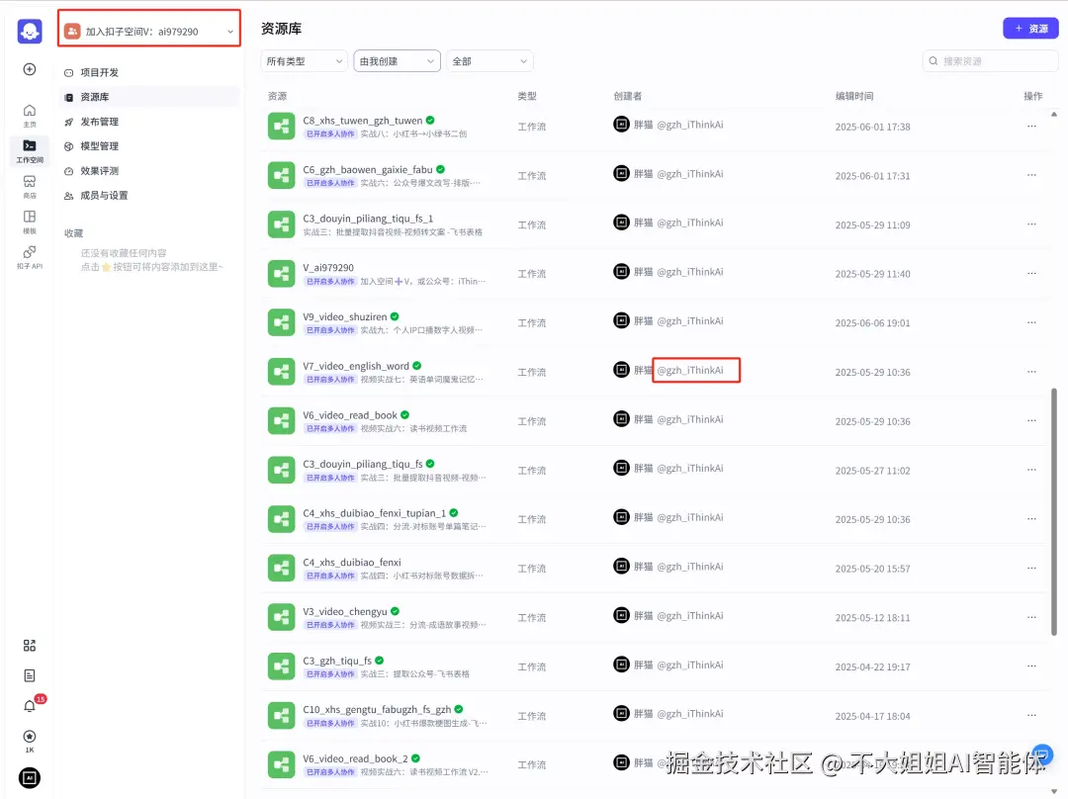Click the 搜索资源 search field
The height and width of the screenshot is (799, 1068).
(989, 61)
